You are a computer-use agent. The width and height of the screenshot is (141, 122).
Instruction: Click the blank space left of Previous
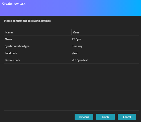point(39,117)
